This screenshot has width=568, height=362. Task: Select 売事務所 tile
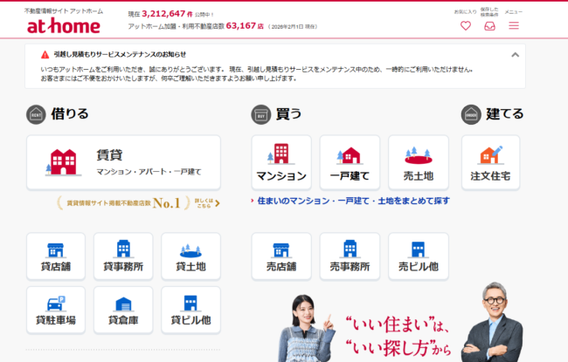pos(350,256)
